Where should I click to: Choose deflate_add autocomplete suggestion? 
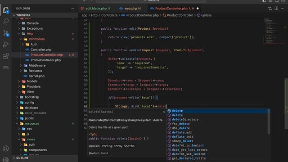pyautogui.click(x=217, y=132)
